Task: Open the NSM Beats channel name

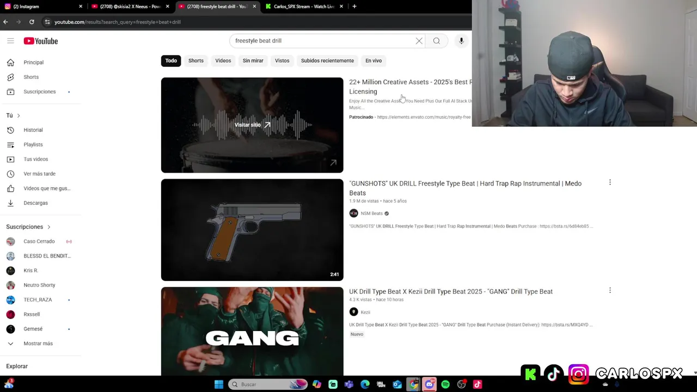Action: tap(371, 213)
